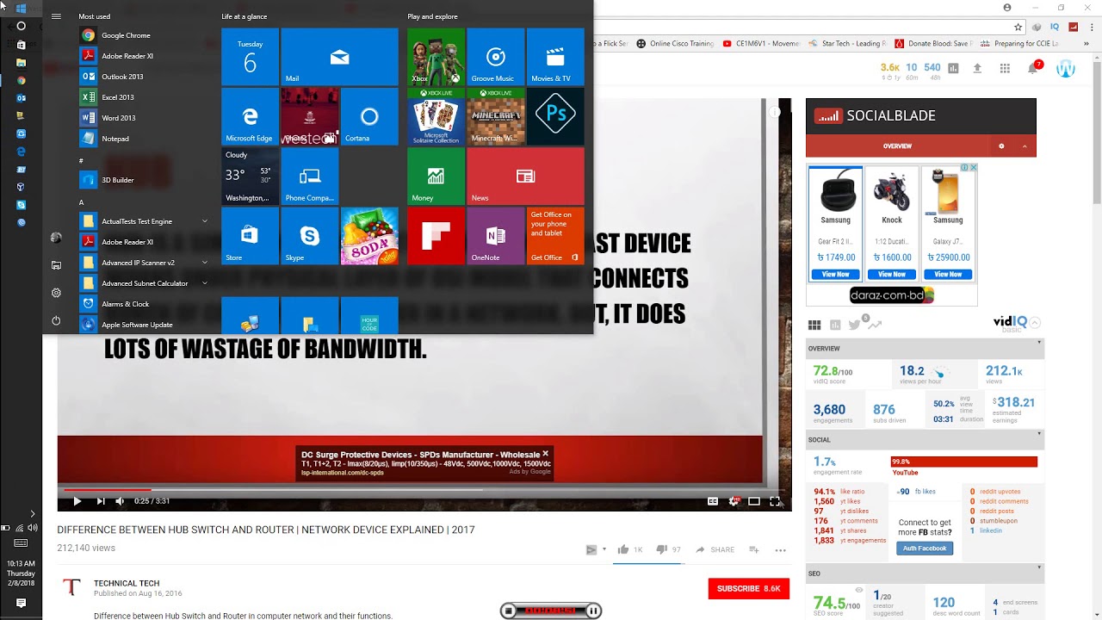Open the Cortana tile
1102x620 pixels.
[369, 116]
